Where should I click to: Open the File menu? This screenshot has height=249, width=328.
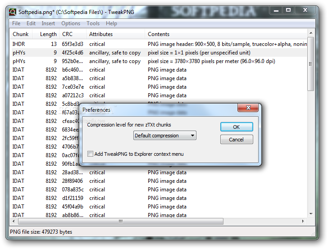[16, 23]
